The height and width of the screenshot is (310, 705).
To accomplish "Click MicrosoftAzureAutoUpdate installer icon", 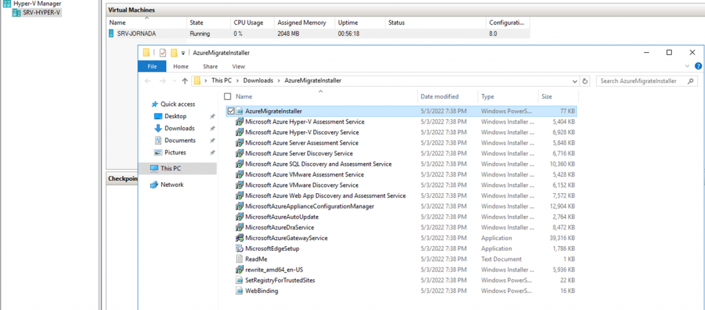I will pyautogui.click(x=240, y=217).
